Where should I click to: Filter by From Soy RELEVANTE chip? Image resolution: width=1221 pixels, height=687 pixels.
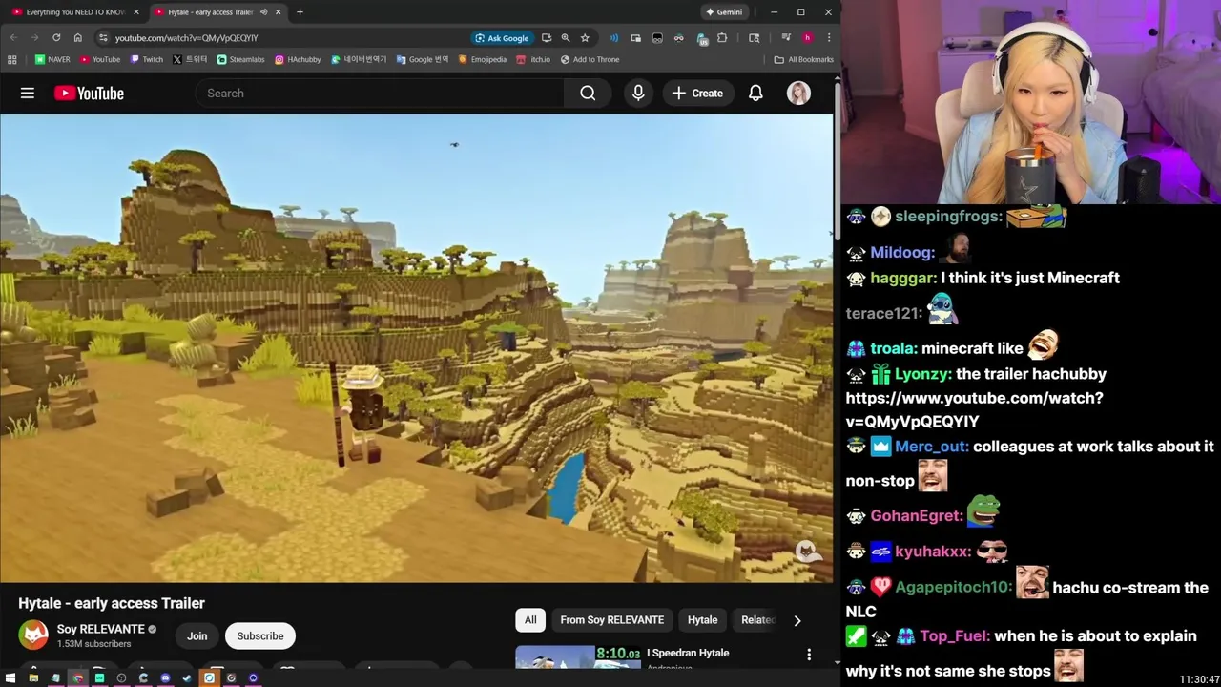tap(611, 620)
